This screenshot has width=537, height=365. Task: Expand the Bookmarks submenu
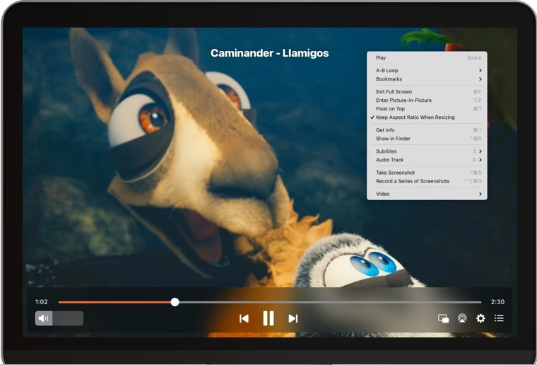coord(427,79)
